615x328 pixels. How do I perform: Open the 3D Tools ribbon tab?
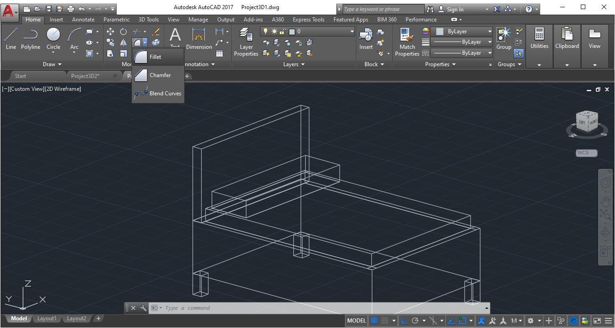click(x=149, y=20)
